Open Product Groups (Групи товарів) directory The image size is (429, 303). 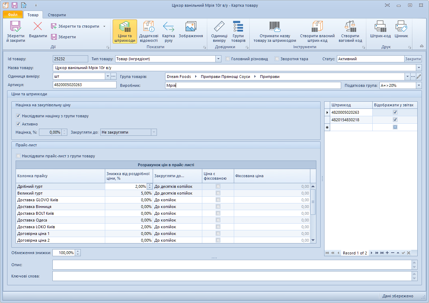tap(238, 32)
